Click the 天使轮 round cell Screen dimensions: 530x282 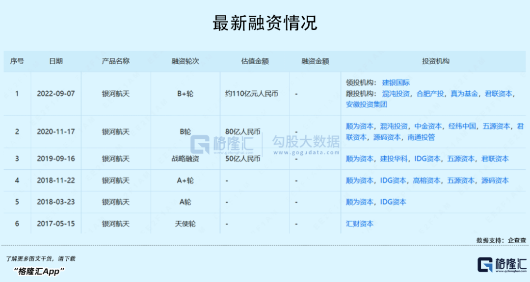[x=185, y=224]
